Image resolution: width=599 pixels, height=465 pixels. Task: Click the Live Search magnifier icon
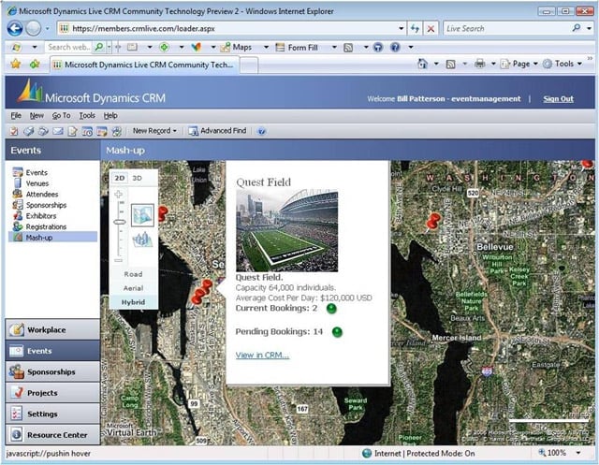tap(577, 28)
